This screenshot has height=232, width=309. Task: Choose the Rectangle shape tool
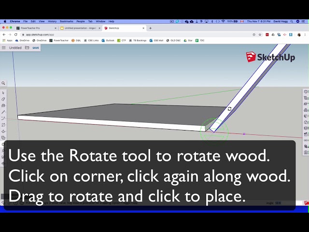tap(3, 125)
